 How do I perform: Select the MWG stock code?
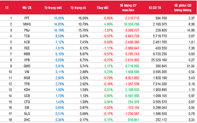tap(27, 24)
